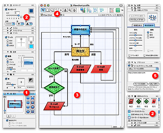Select the すべてのスタイル row in styles list

click(x=143, y=111)
